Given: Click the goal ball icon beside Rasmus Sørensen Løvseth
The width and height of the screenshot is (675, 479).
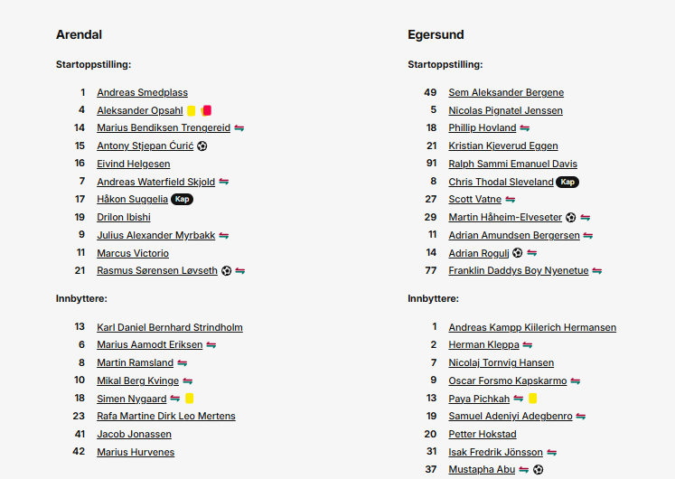Looking at the screenshot, I should [x=227, y=271].
